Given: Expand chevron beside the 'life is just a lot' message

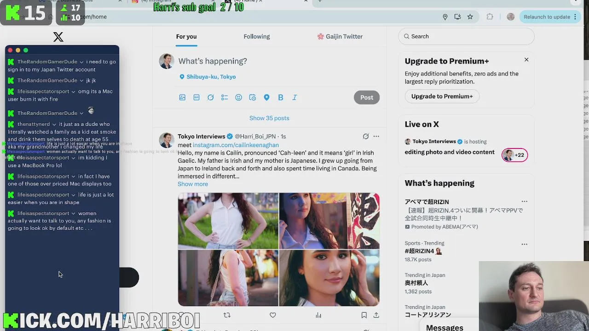Looking at the screenshot, I should tap(73, 195).
